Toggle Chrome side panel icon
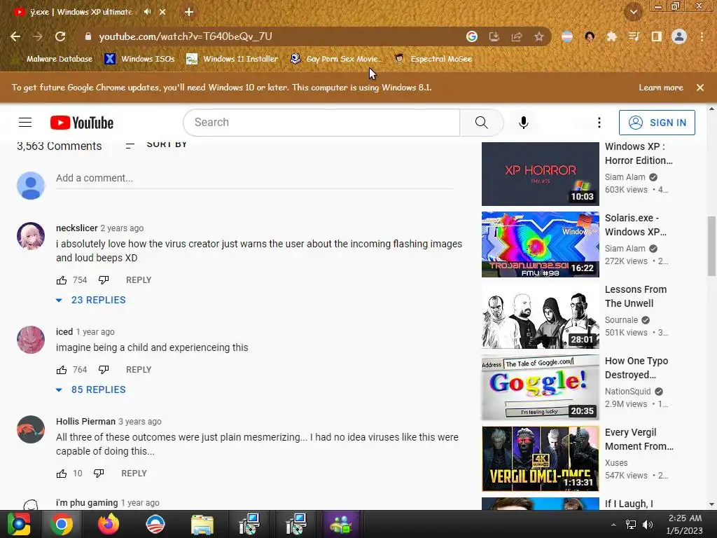The width and height of the screenshot is (717, 538). [657, 36]
